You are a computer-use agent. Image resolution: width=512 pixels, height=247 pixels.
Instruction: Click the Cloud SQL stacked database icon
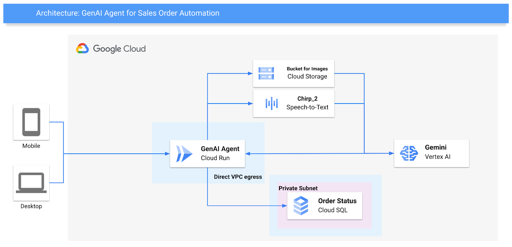click(x=301, y=205)
